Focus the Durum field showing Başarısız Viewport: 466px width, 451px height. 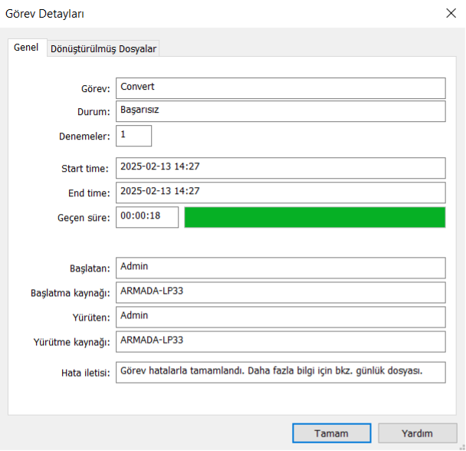(281, 111)
